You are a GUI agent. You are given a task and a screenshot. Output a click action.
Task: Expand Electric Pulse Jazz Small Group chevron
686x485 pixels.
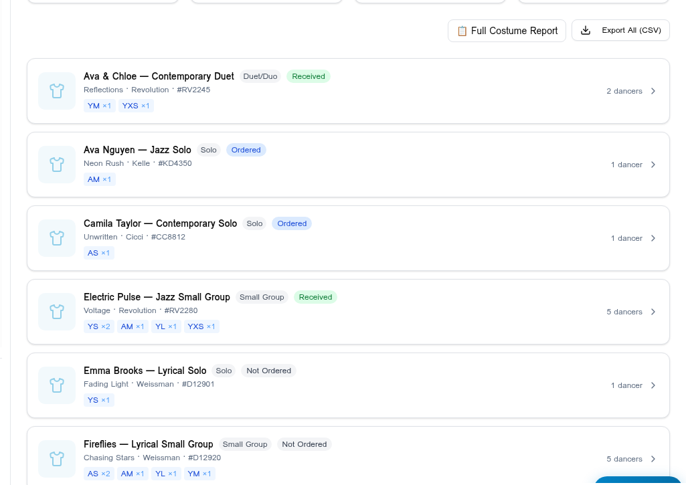pyautogui.click(x=653, y=312)
